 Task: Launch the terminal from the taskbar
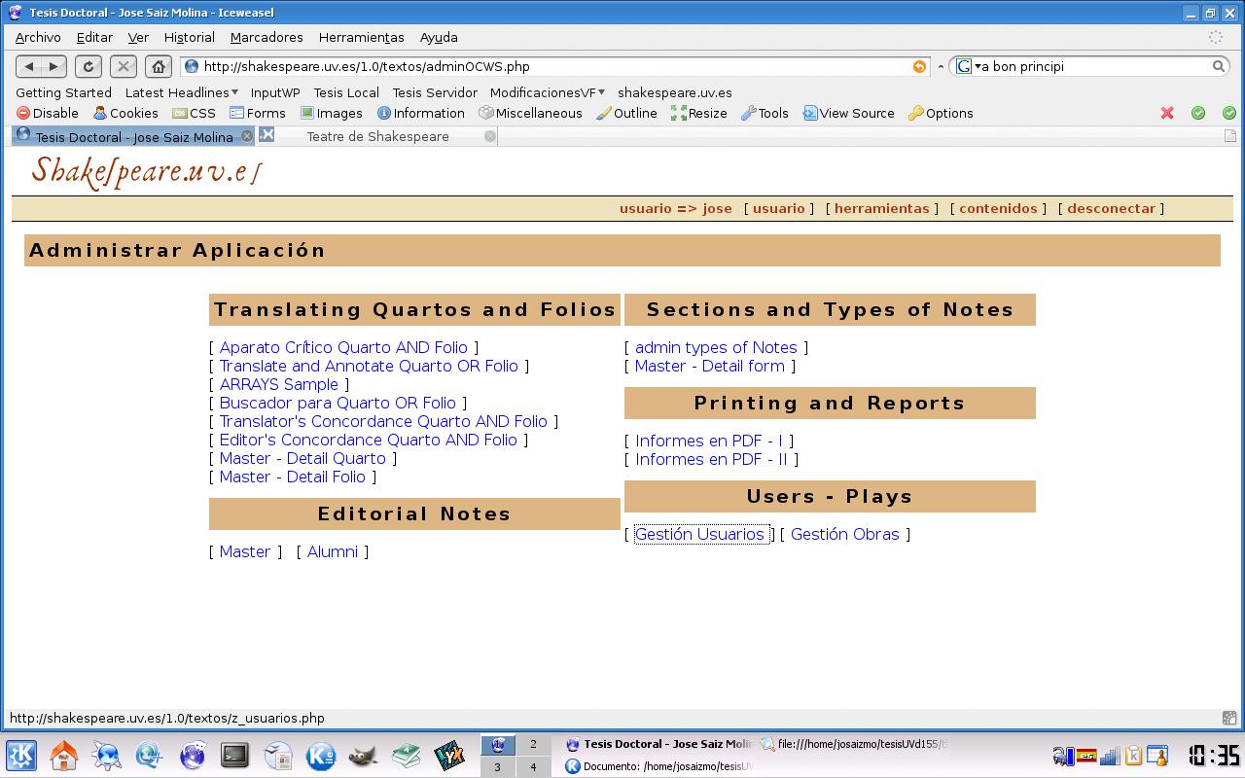[x=234, y=755]
